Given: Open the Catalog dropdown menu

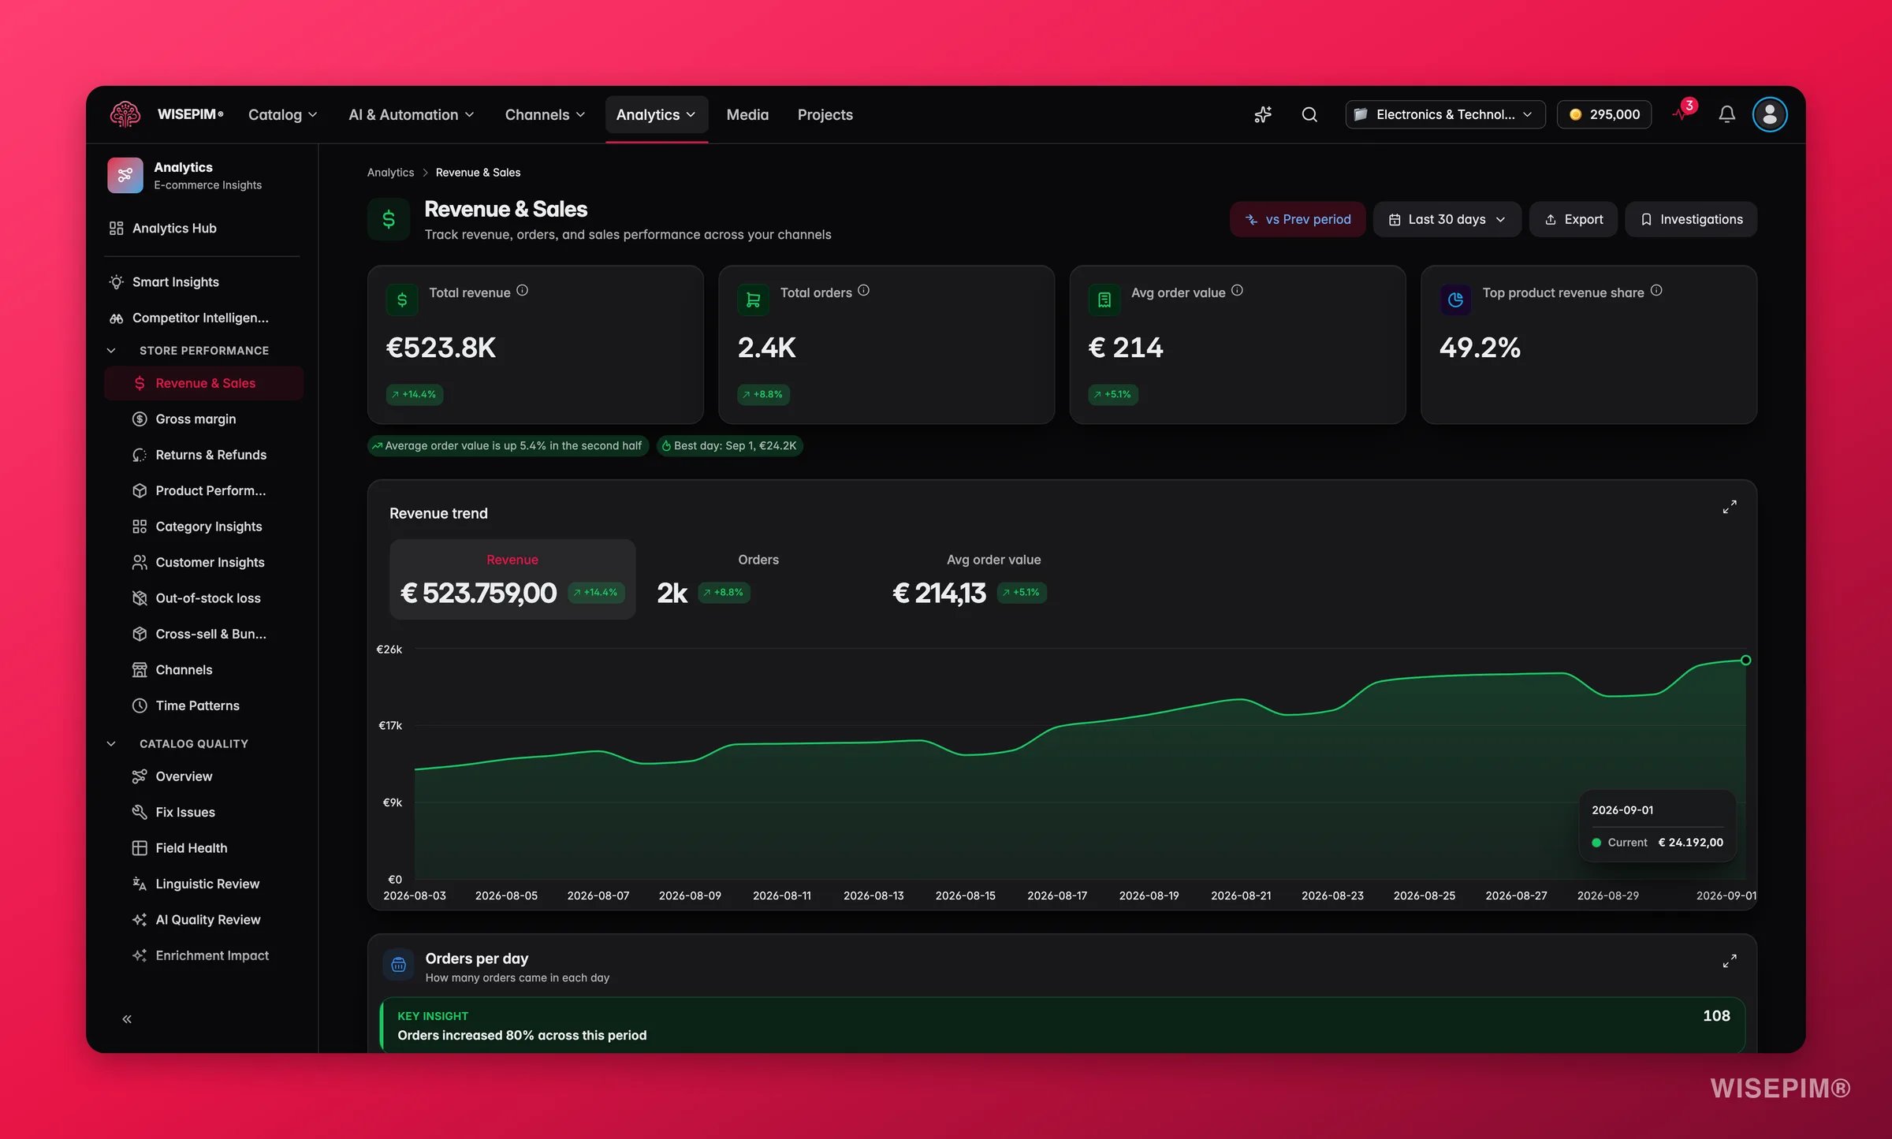Looking at the screenshot, I should point(282,115).
